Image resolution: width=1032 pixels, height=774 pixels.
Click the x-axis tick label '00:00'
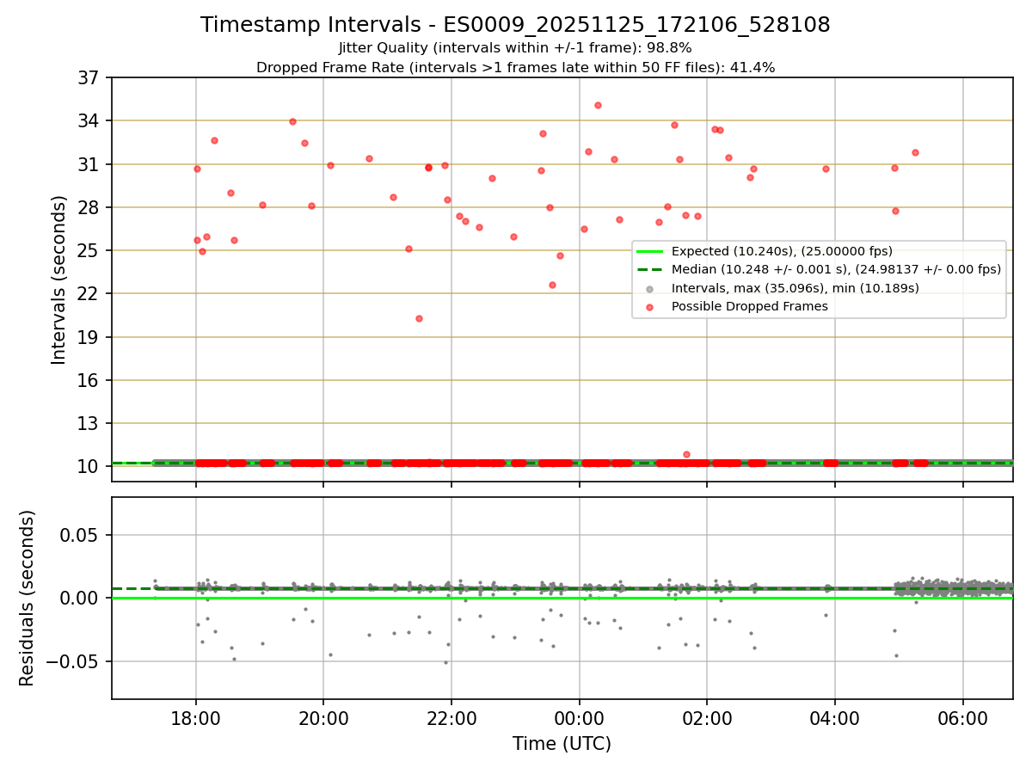click(x=579, y=719)
